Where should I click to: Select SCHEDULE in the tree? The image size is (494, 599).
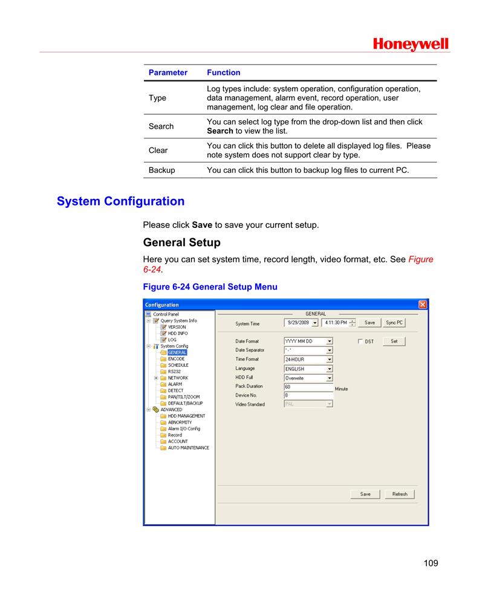click(178, 365)
